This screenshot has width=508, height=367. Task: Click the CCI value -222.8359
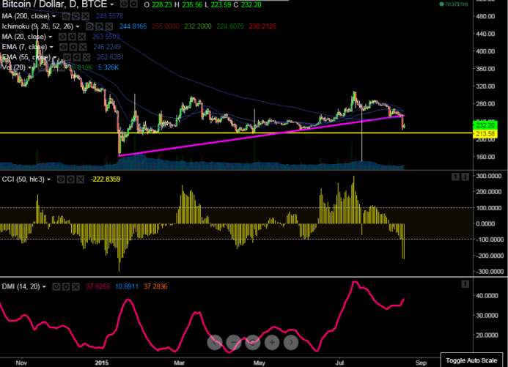tap(106, 179)
